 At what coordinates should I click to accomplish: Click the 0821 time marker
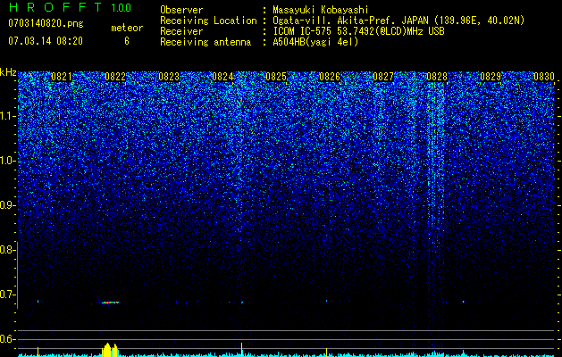click(x=62, y=76)
